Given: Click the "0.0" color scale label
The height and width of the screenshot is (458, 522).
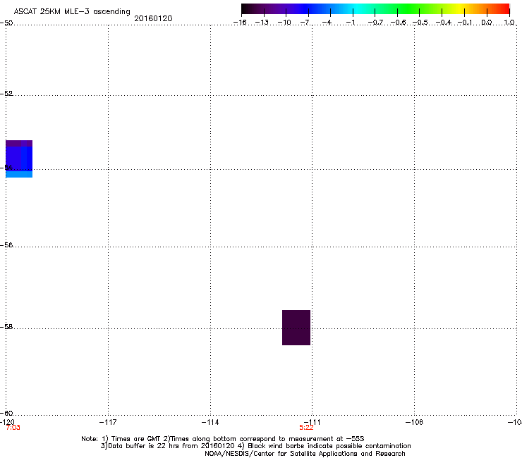Looking at the screenshot, I should (x=487, y=23).
